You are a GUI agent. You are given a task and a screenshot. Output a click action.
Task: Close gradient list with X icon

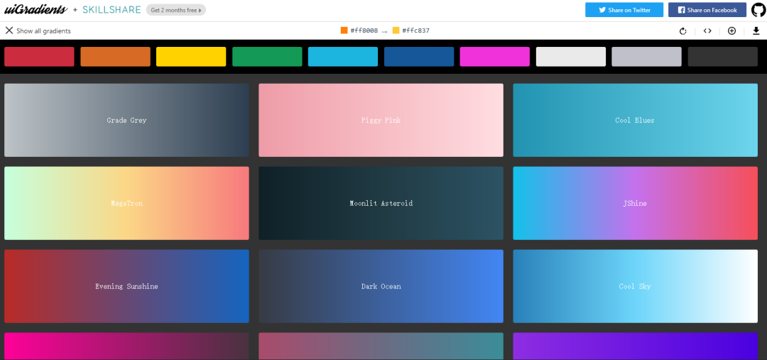tap(9, 31)
